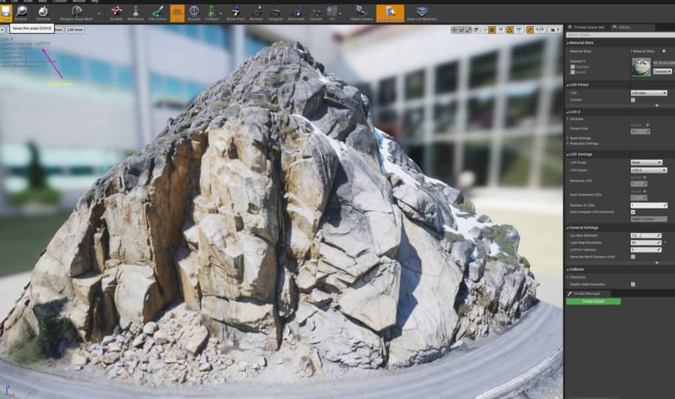Screen dimensions: 675x399
Task: Switch to Preview Scene Settings tab
Action: pyautogui.click(x=586, y=27)
